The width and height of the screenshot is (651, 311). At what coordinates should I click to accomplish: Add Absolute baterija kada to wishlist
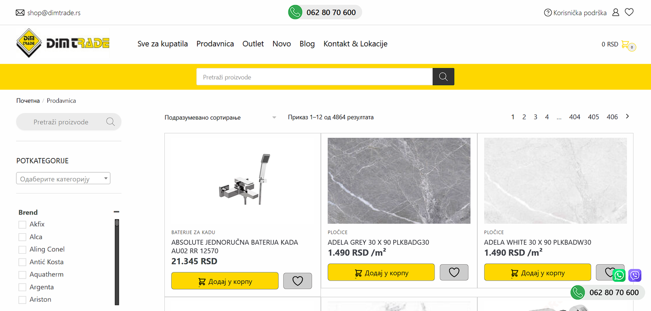click(297, 281)
